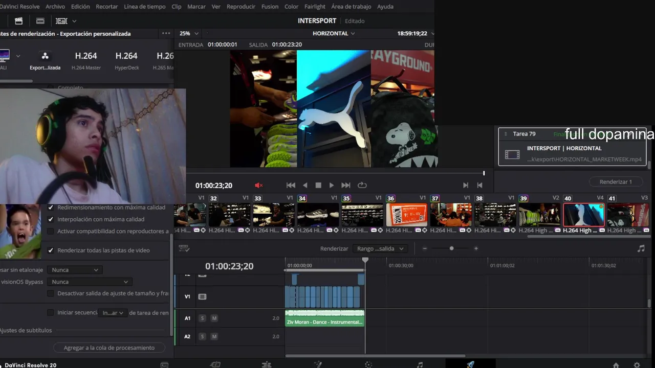Click the timeline view options icon
This screenshot has height=368, width=655.
click(x=184, y=248)
